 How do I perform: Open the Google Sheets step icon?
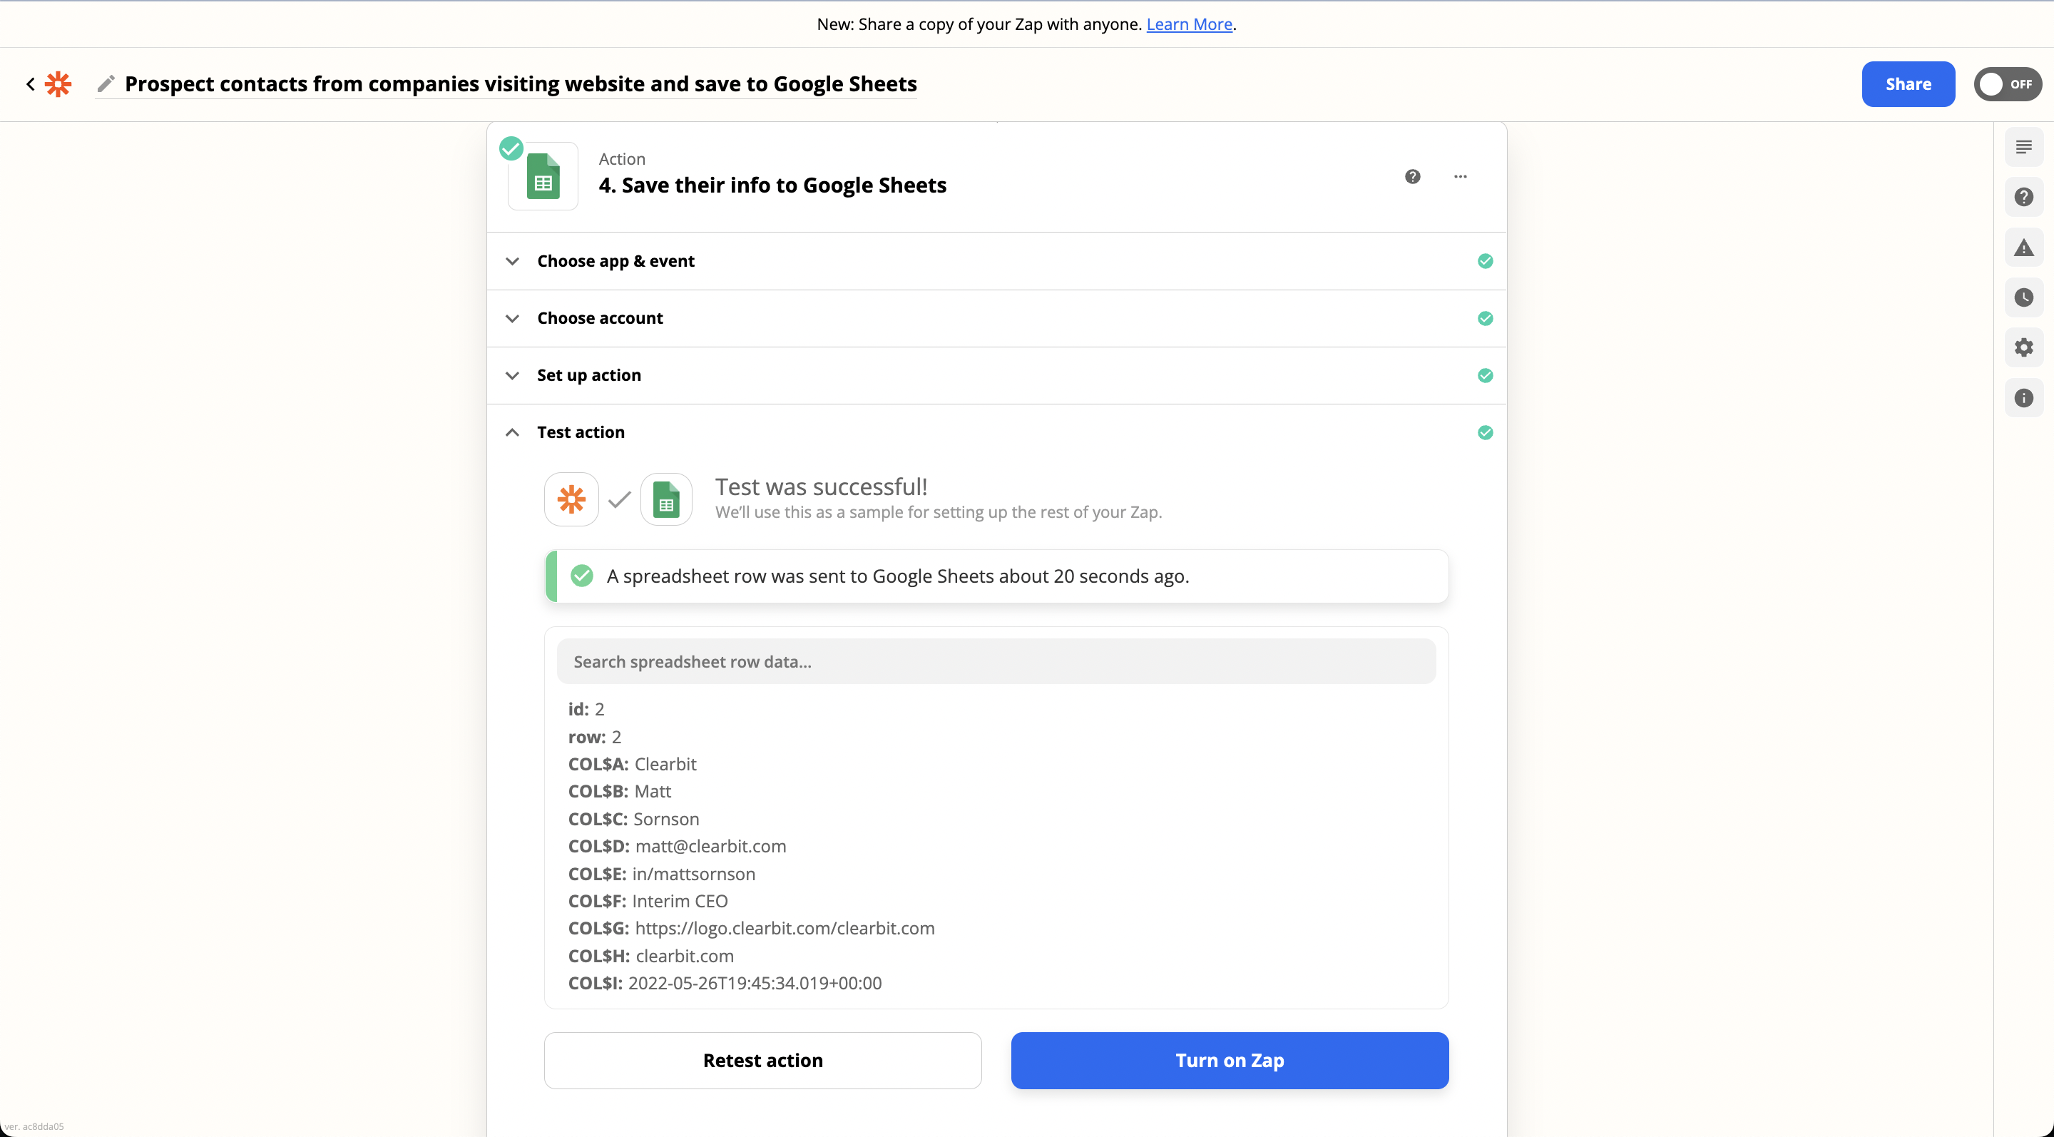click(x=543, y=176)
